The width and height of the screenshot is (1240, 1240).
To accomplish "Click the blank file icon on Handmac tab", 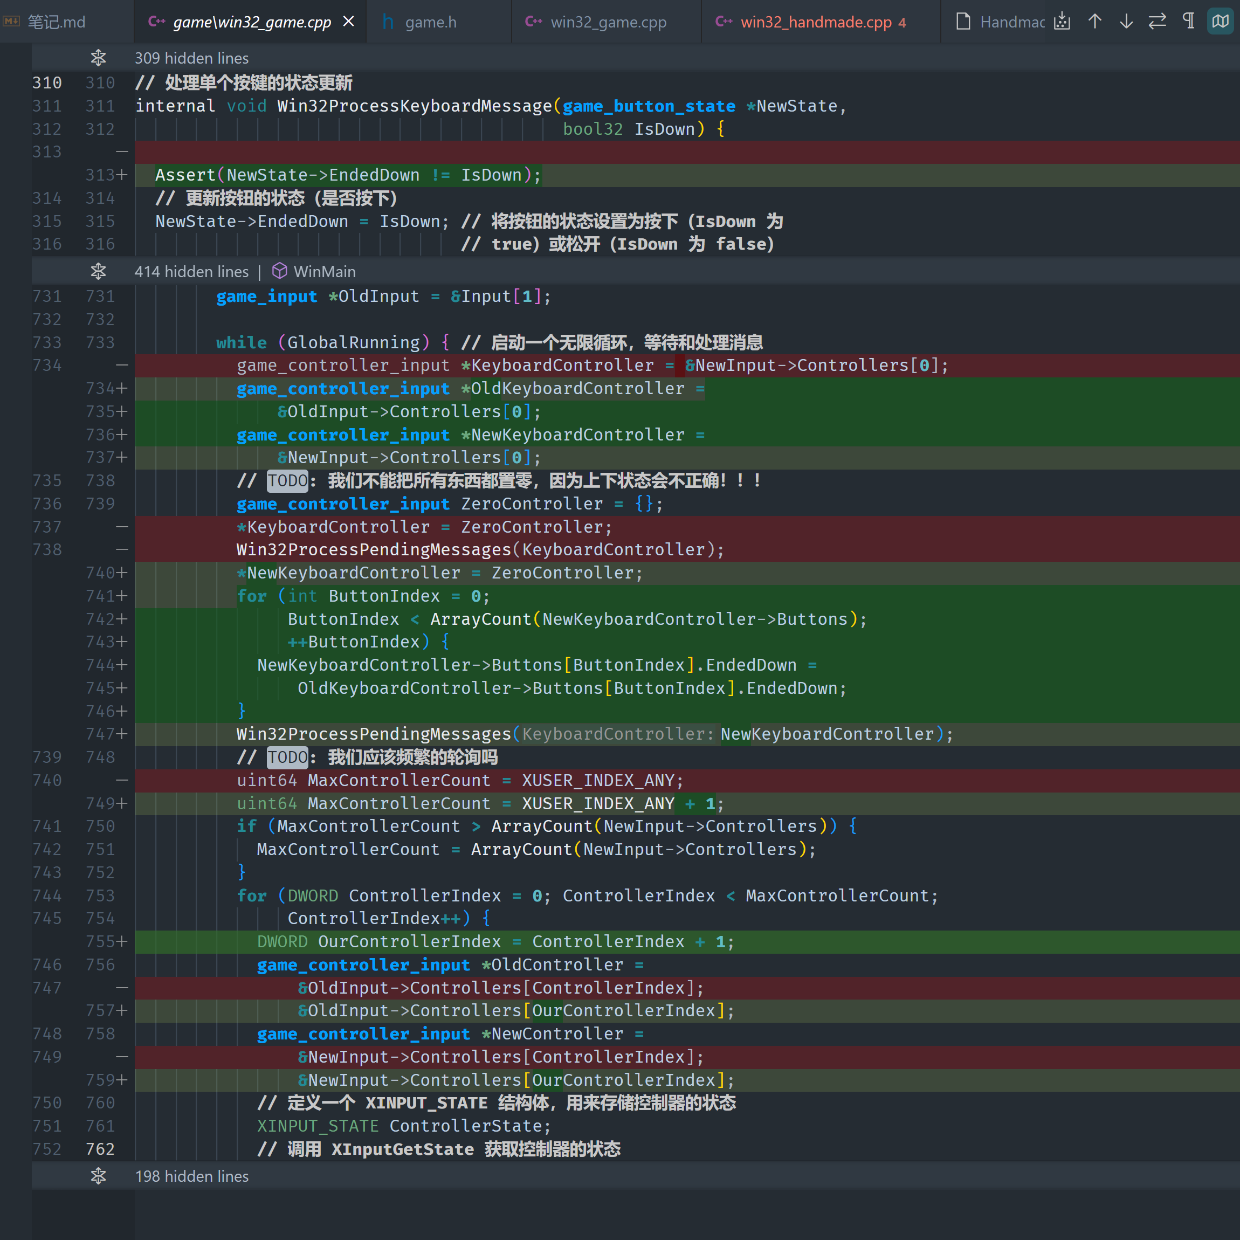I will (x=963, y=22).
